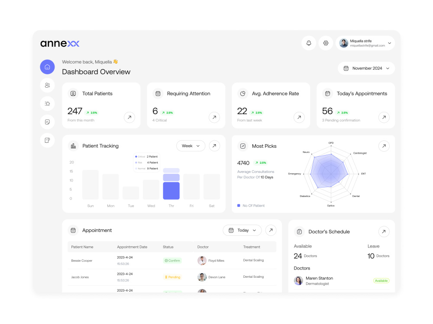Open the November 2024 month selector
The image size is (433, 324).
(366, 68)
